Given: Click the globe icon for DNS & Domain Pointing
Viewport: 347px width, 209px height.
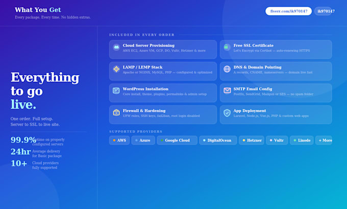Looking at the screenshot, I should pos(227,69).
